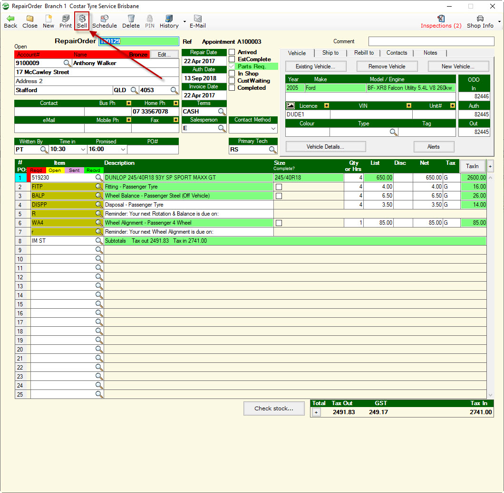Click the Alerts button
Screen dimensions: 504x493
pyautogui.click(x=434, y=147)
